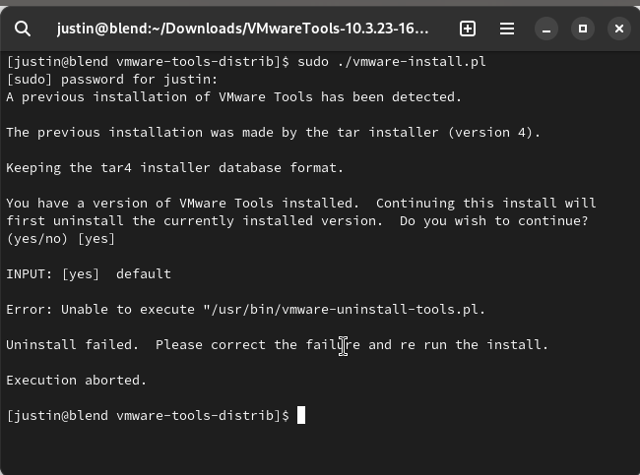Screen dimensions: 640x475
Task: Click the 'INPUT: [yes] default' line
Action: point(89,274)
